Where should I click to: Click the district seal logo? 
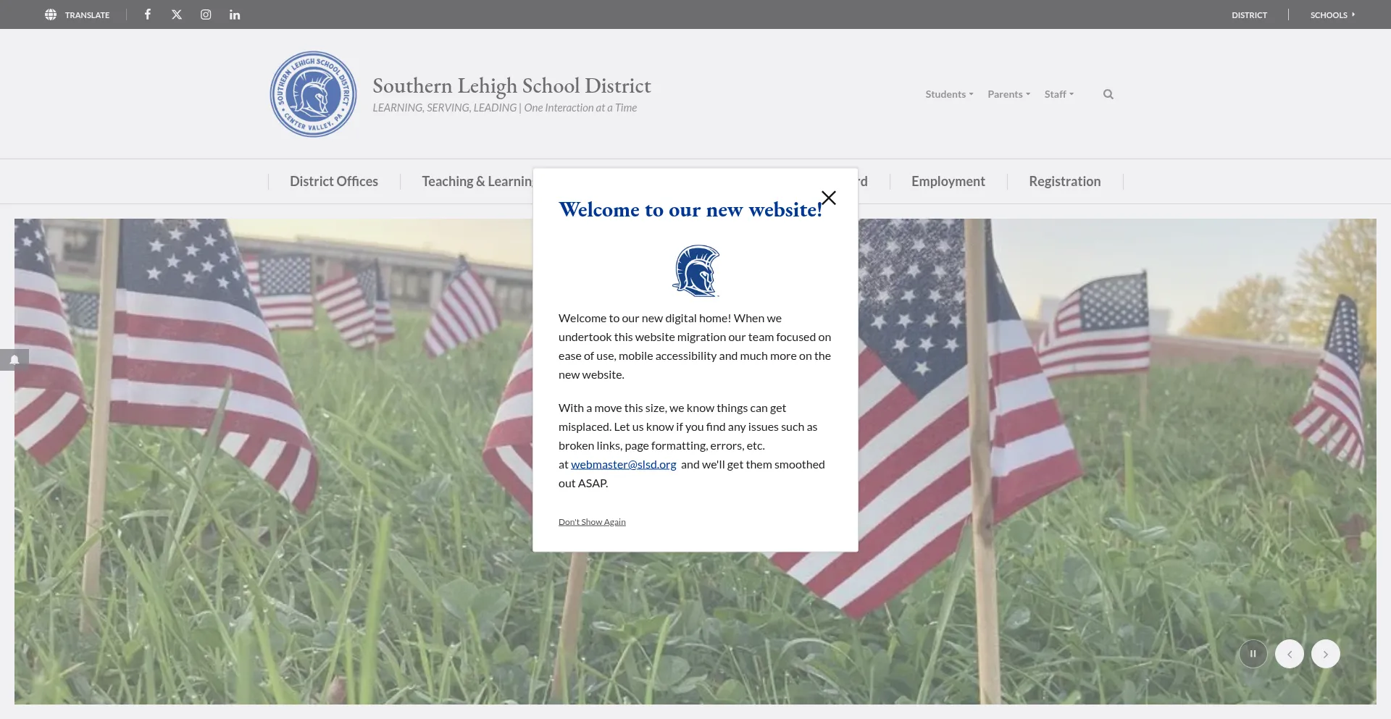pyautogui.click(x=313, y=94)
